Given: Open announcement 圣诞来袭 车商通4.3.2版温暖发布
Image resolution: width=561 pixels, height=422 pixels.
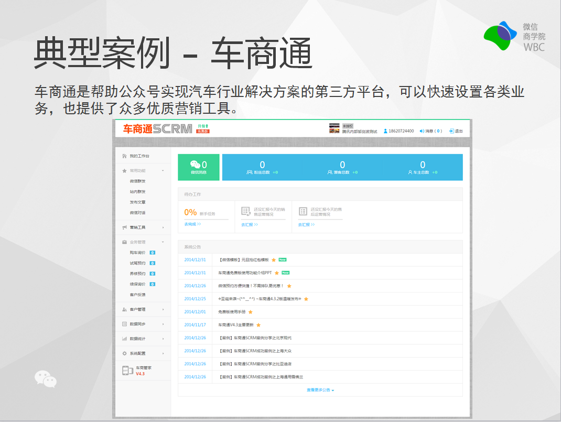Looking at the screenshot, I should (x=260, y=299).
